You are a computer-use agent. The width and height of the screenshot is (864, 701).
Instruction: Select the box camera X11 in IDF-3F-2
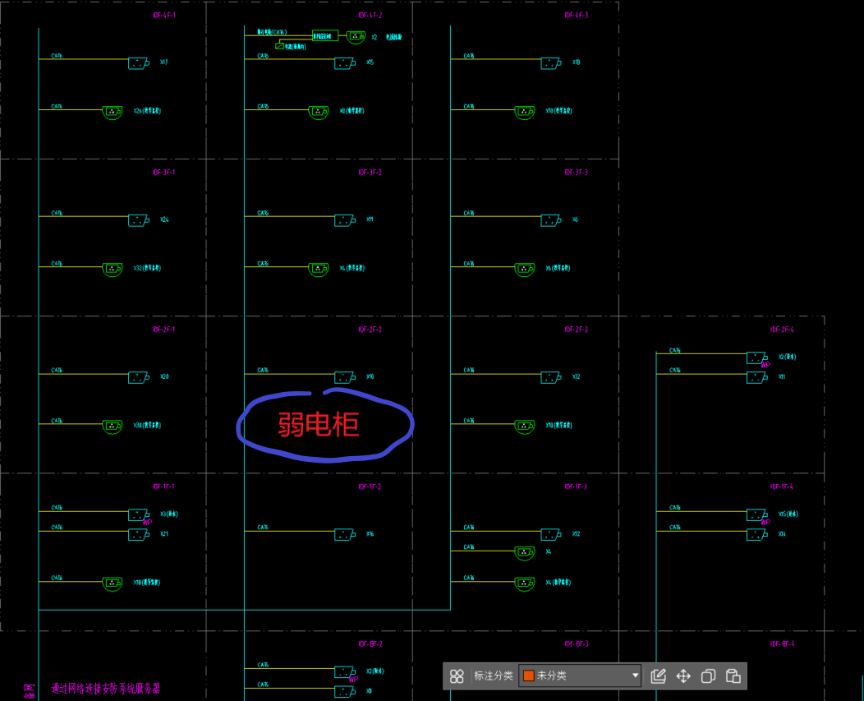[344, 220]
